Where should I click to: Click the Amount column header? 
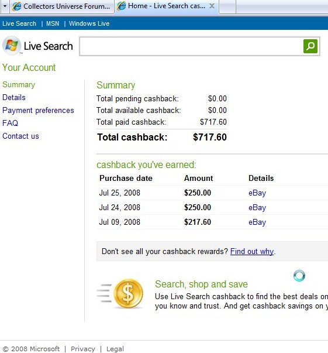(x=199, y=179)
